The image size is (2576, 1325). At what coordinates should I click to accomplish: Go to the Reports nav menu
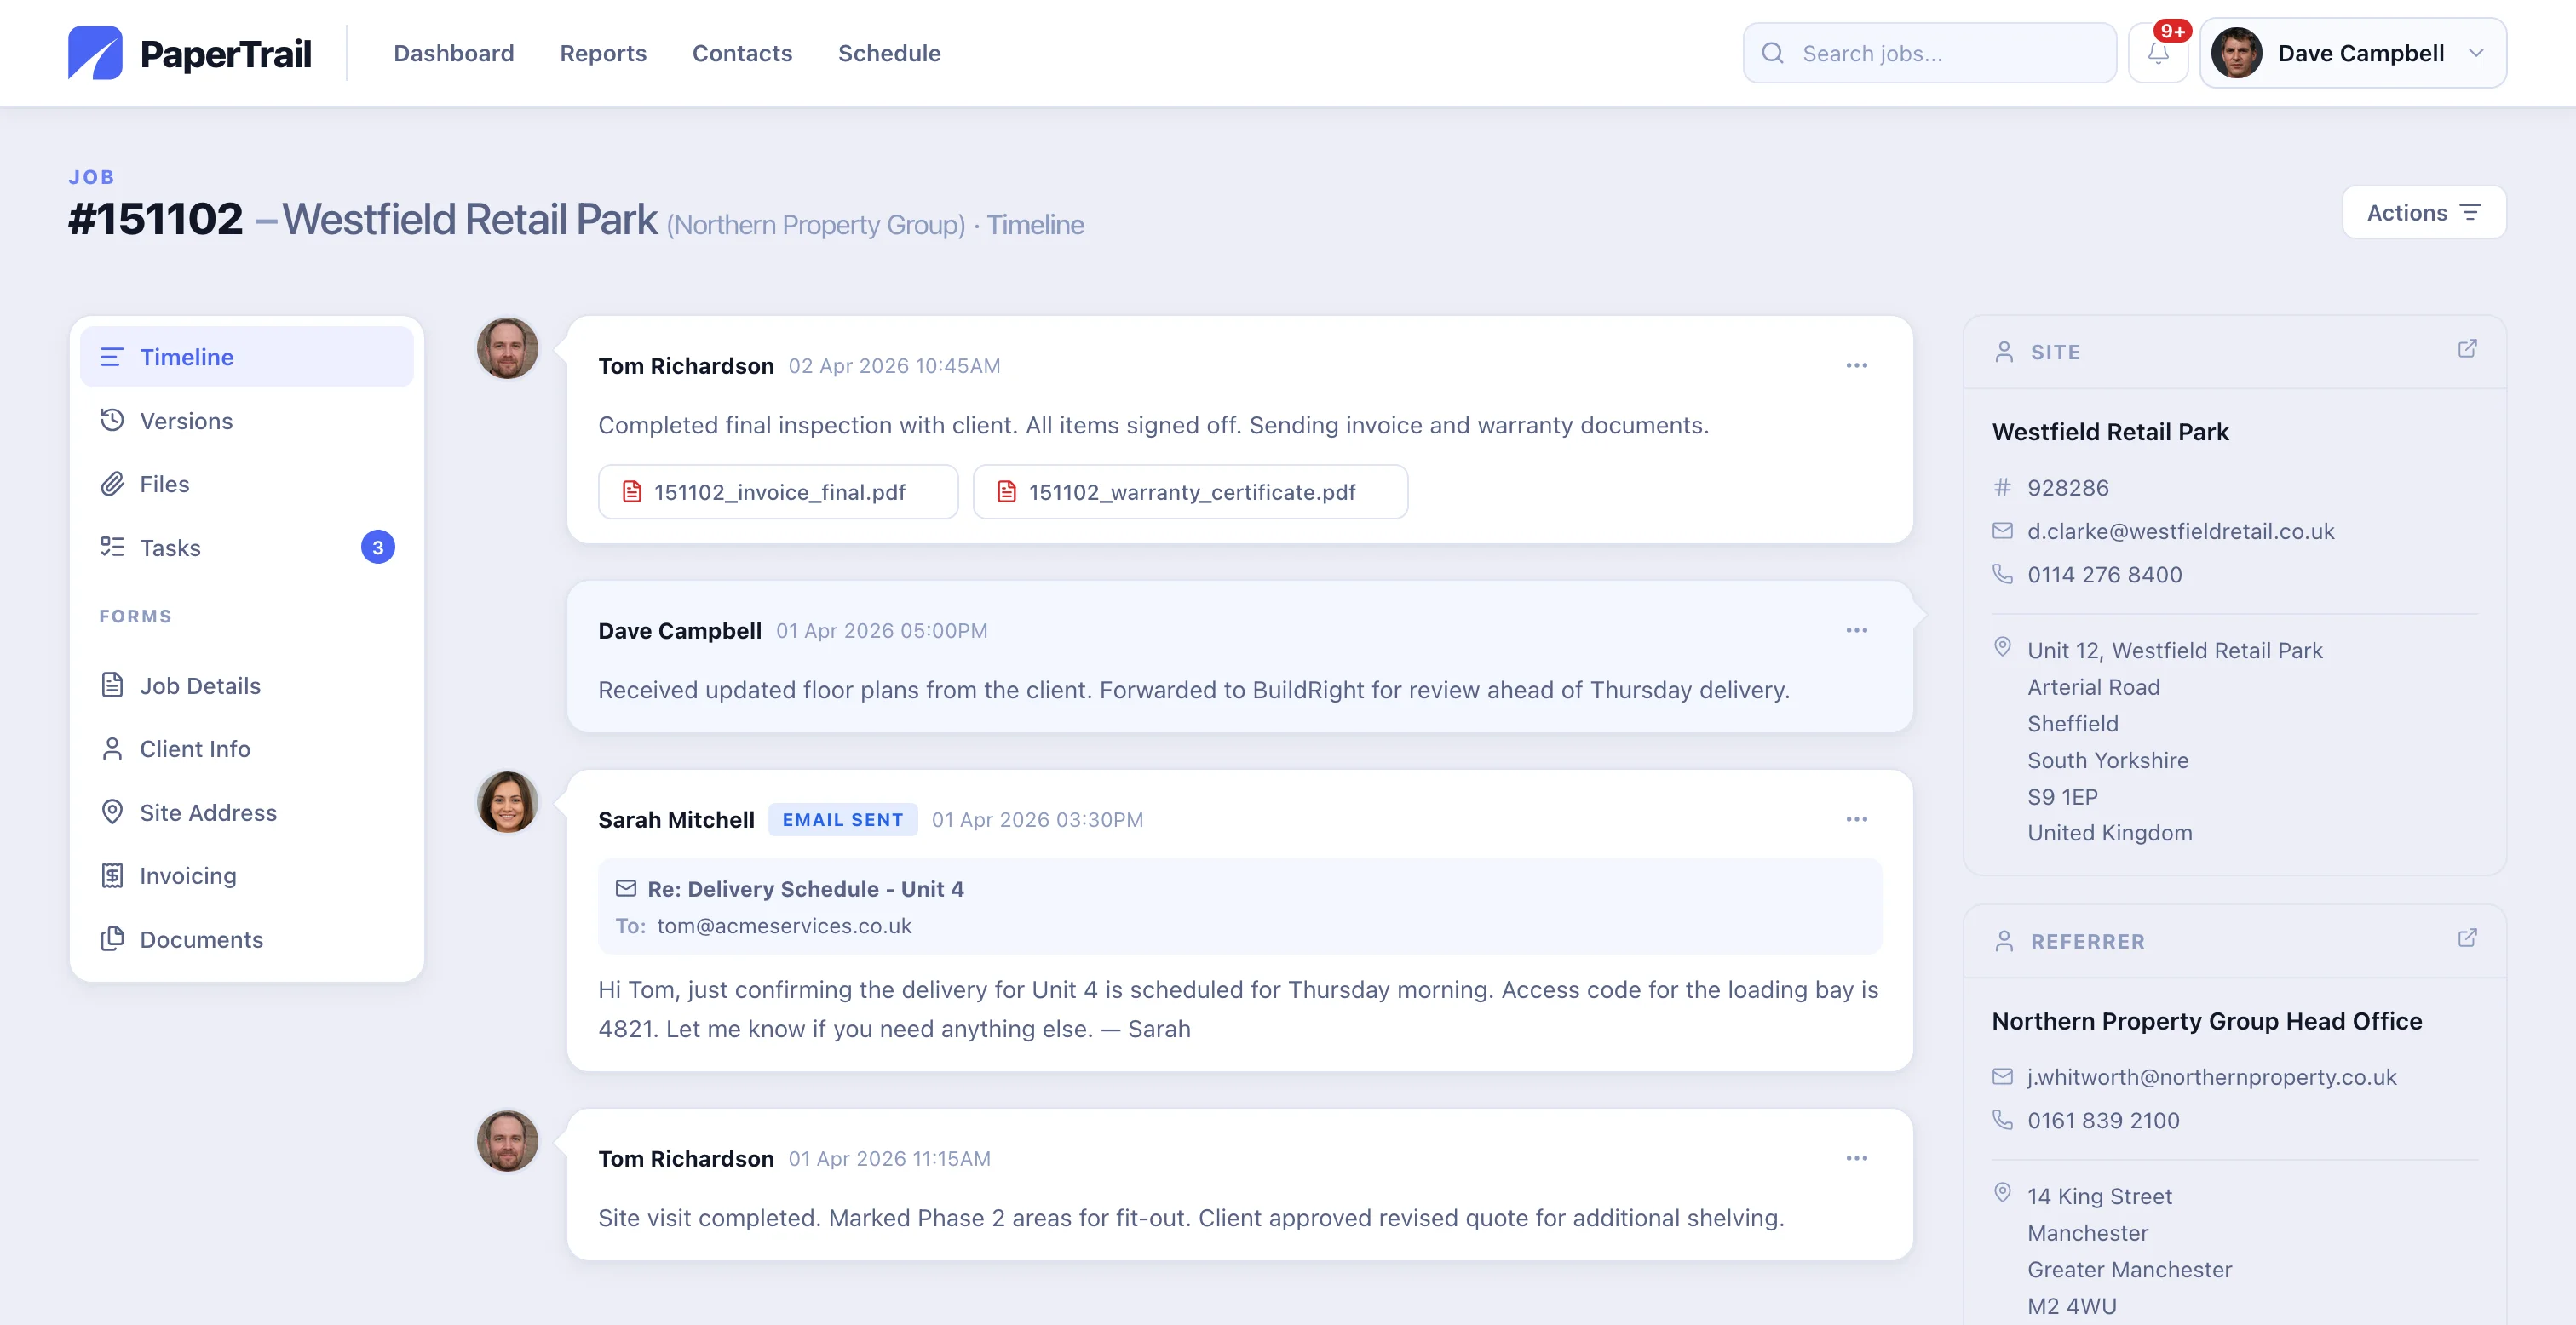tap(603, 54)
